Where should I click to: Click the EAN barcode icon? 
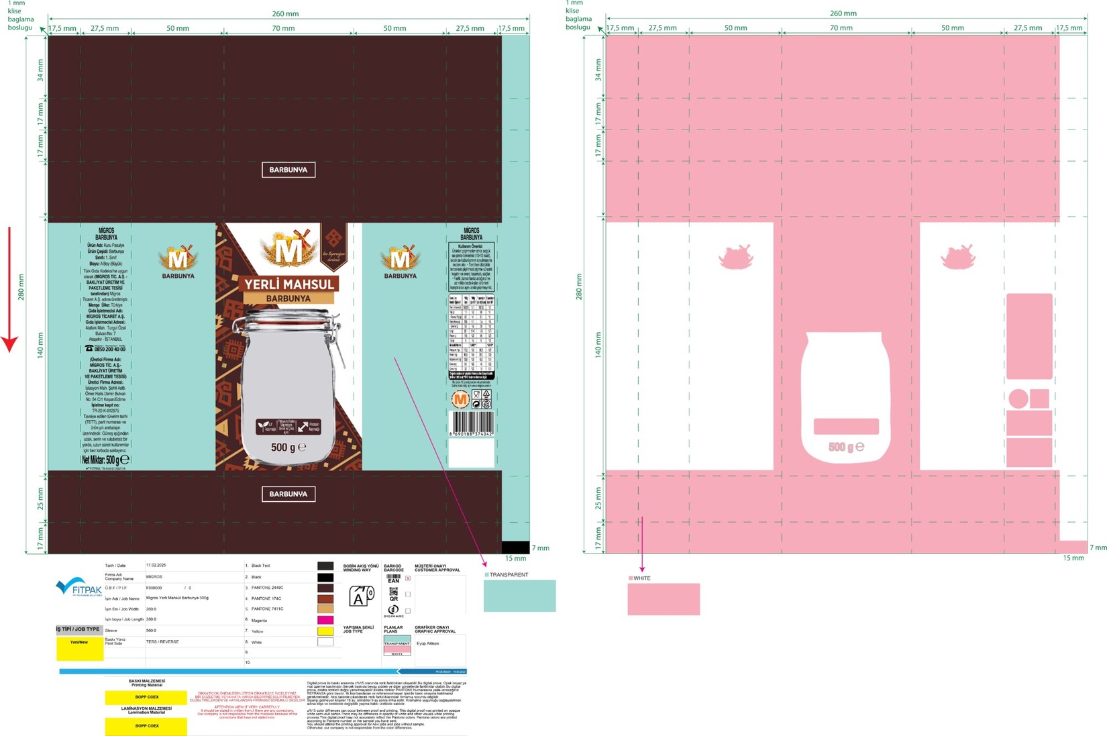point(393,578)
